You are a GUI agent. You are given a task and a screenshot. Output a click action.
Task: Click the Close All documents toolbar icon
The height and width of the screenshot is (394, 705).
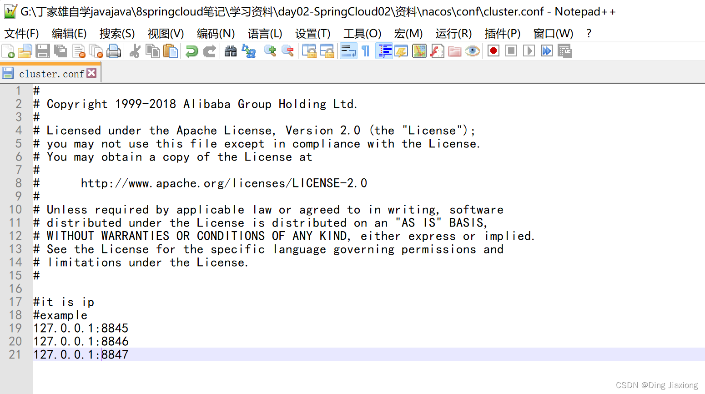pos(96,51)
